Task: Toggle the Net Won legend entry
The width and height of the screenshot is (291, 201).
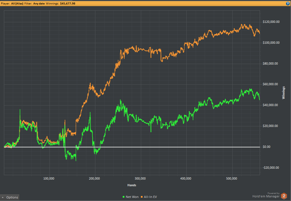Action: coord(131,197)
